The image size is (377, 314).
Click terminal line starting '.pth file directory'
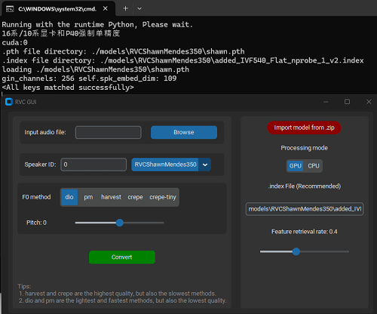tap(123, 51)
